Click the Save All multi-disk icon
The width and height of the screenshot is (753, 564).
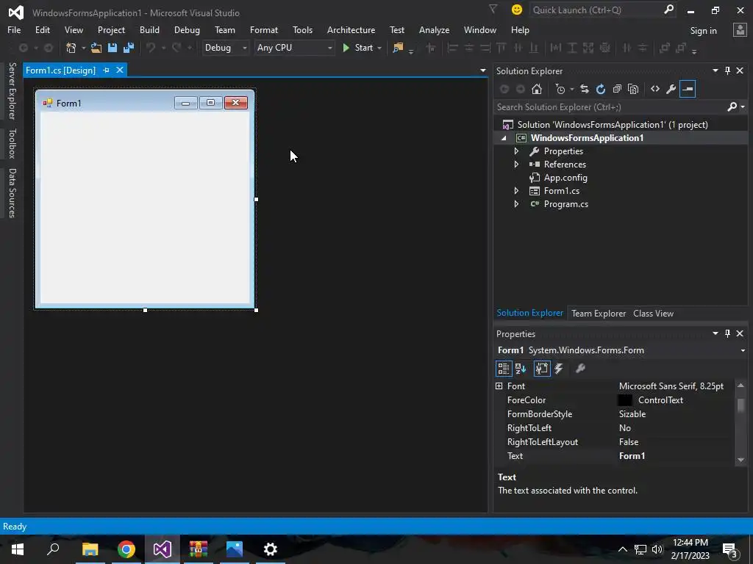click(x=129, y=48)
